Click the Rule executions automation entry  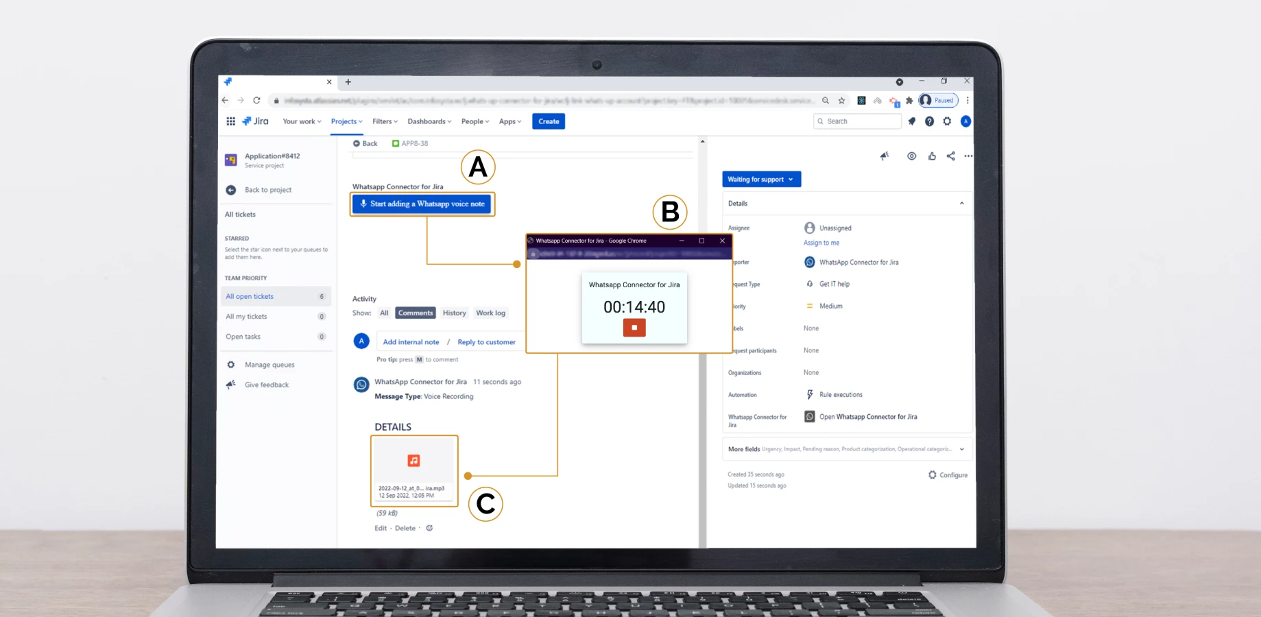click(x=841, y=395)
